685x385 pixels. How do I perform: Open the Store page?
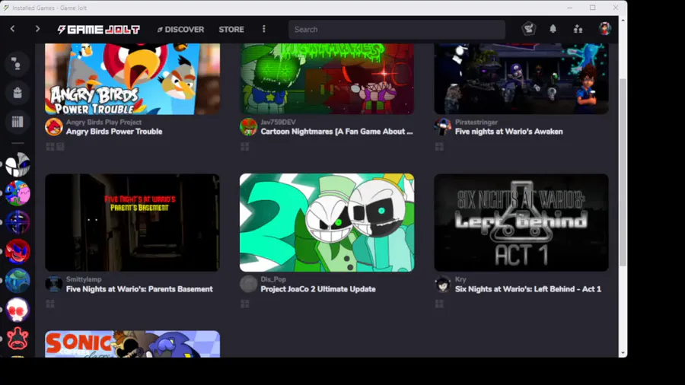coord(231,29)
